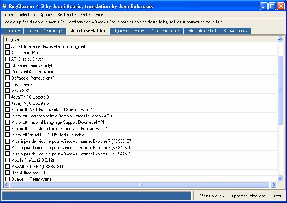Tick the CCleaner (remove only) checkbox
The height and width of the screenshot is (203, 287).
(x=8, y=65)
